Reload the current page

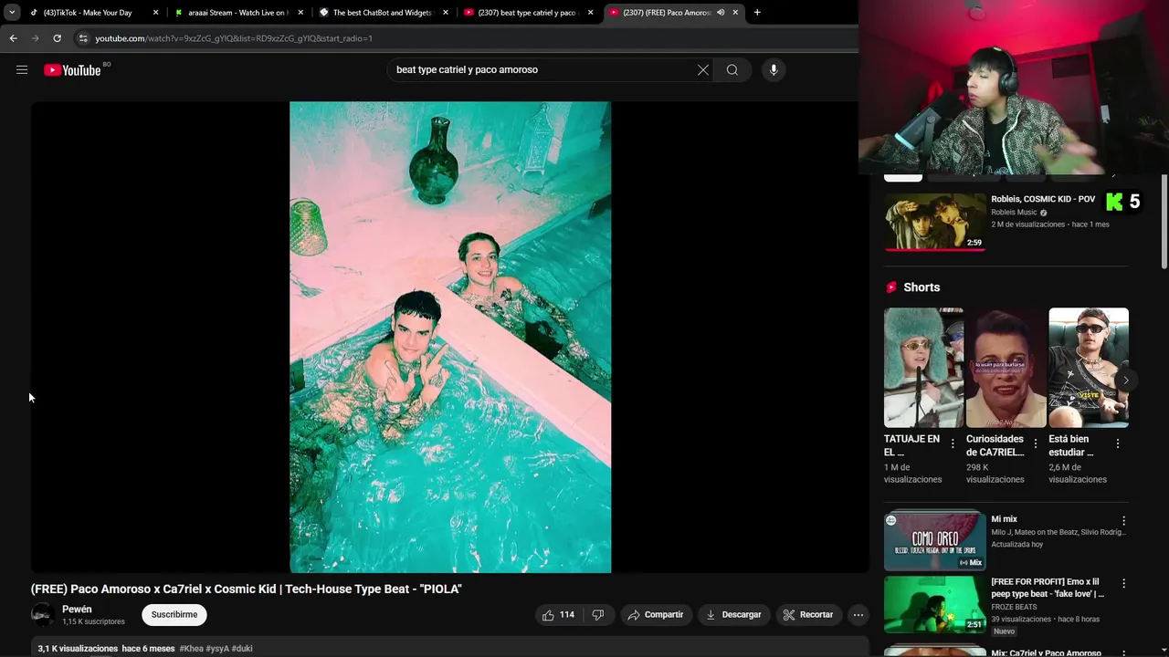click(57, 38)
